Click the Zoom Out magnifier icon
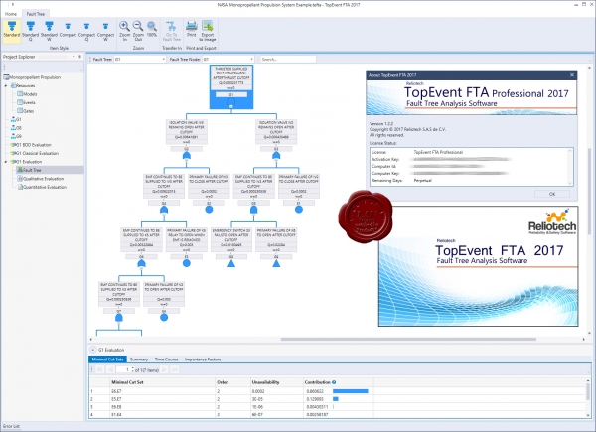Screen dimensions: 596x432 pyautogui.click(x=138, y=26)
